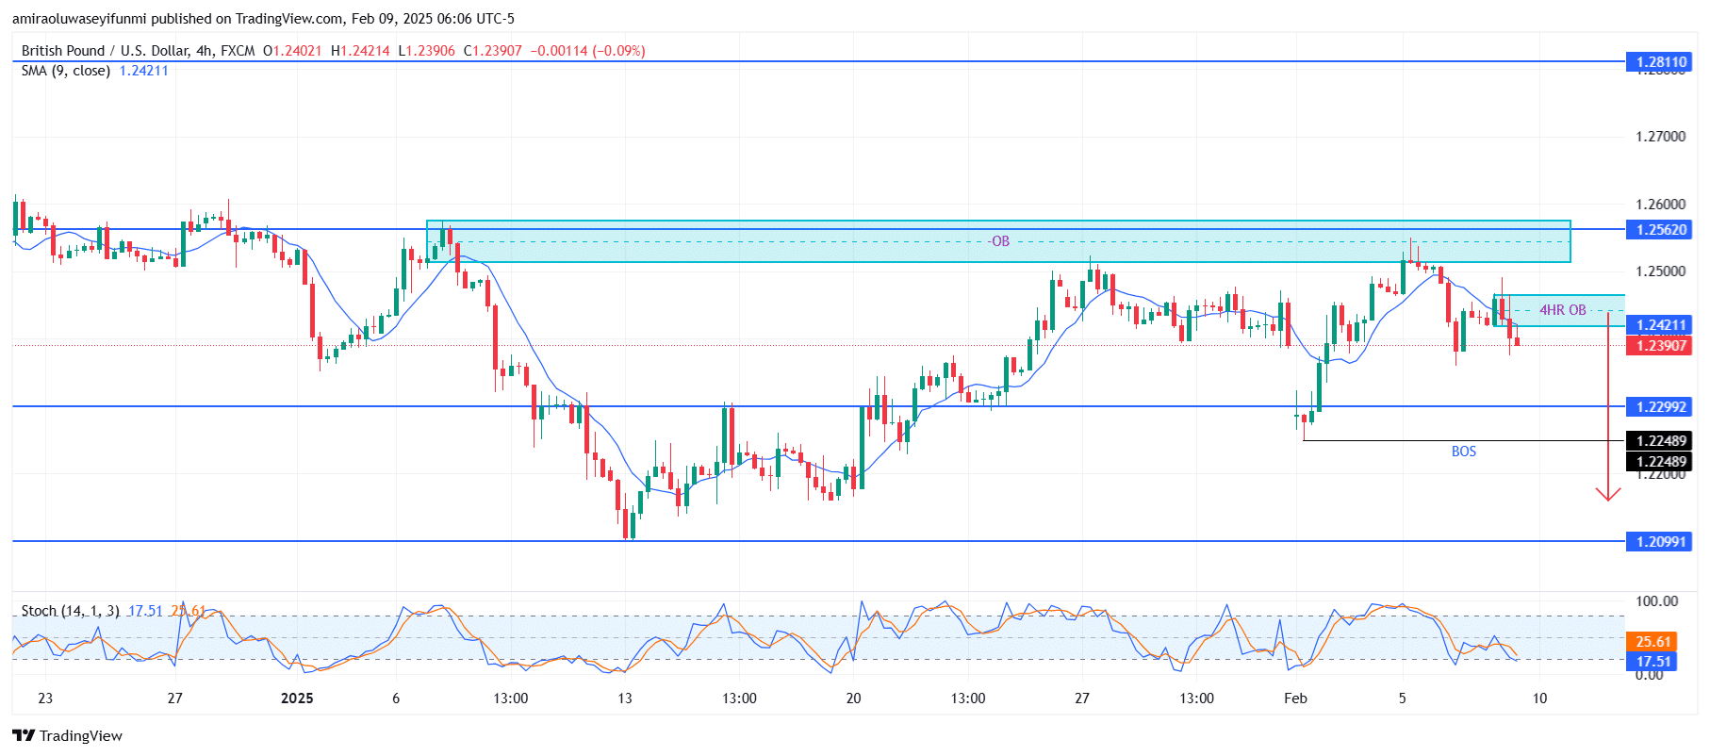1710x756 pixels.
Task: Click the '20' date axis label
Action: (x=853, y=698)
